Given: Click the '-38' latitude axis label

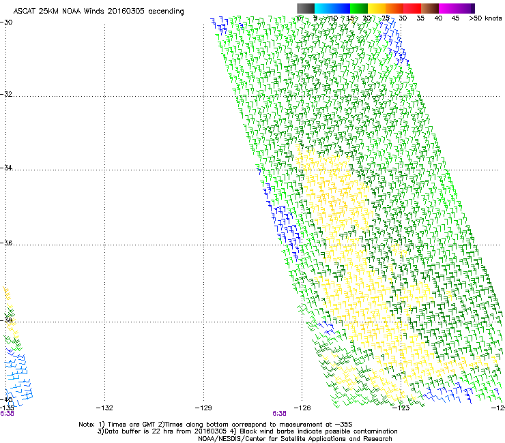Looking at the screenshot, I should pos(6,320).
